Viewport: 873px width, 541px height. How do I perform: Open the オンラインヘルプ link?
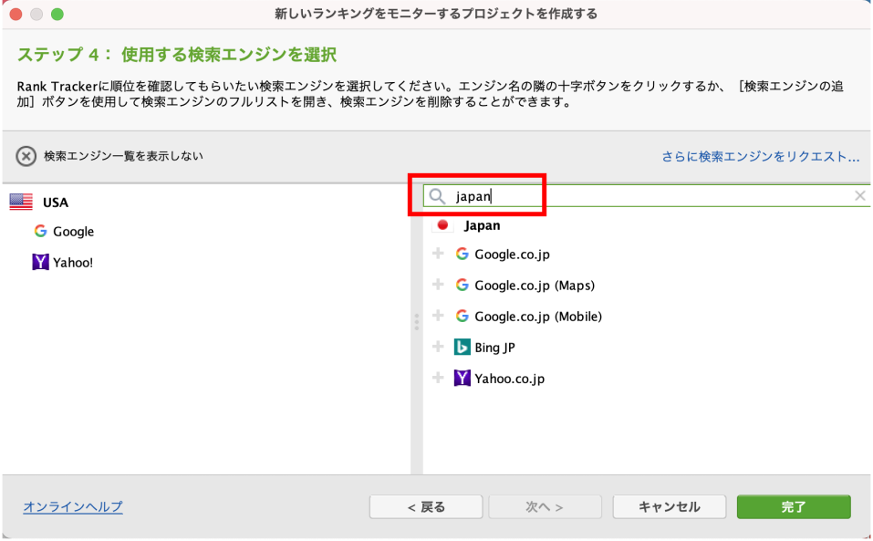coord(73,507)
